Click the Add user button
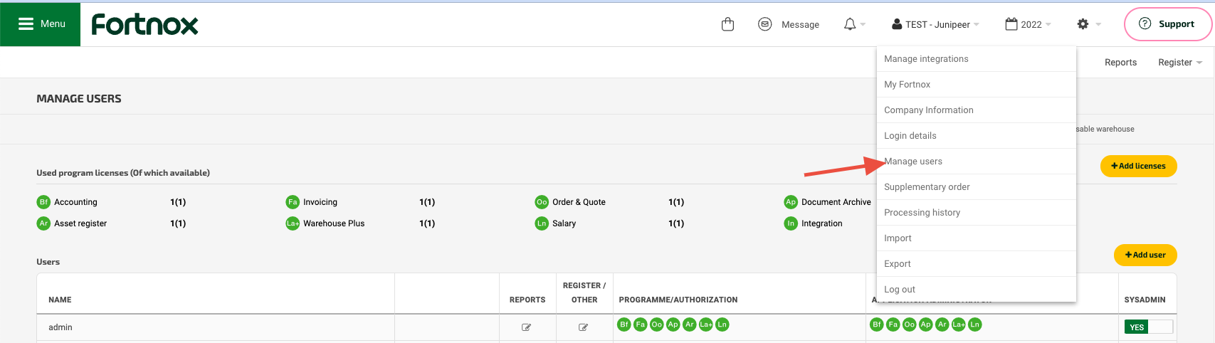Viewport: 1215px width, 343px height. [1145, 255]
